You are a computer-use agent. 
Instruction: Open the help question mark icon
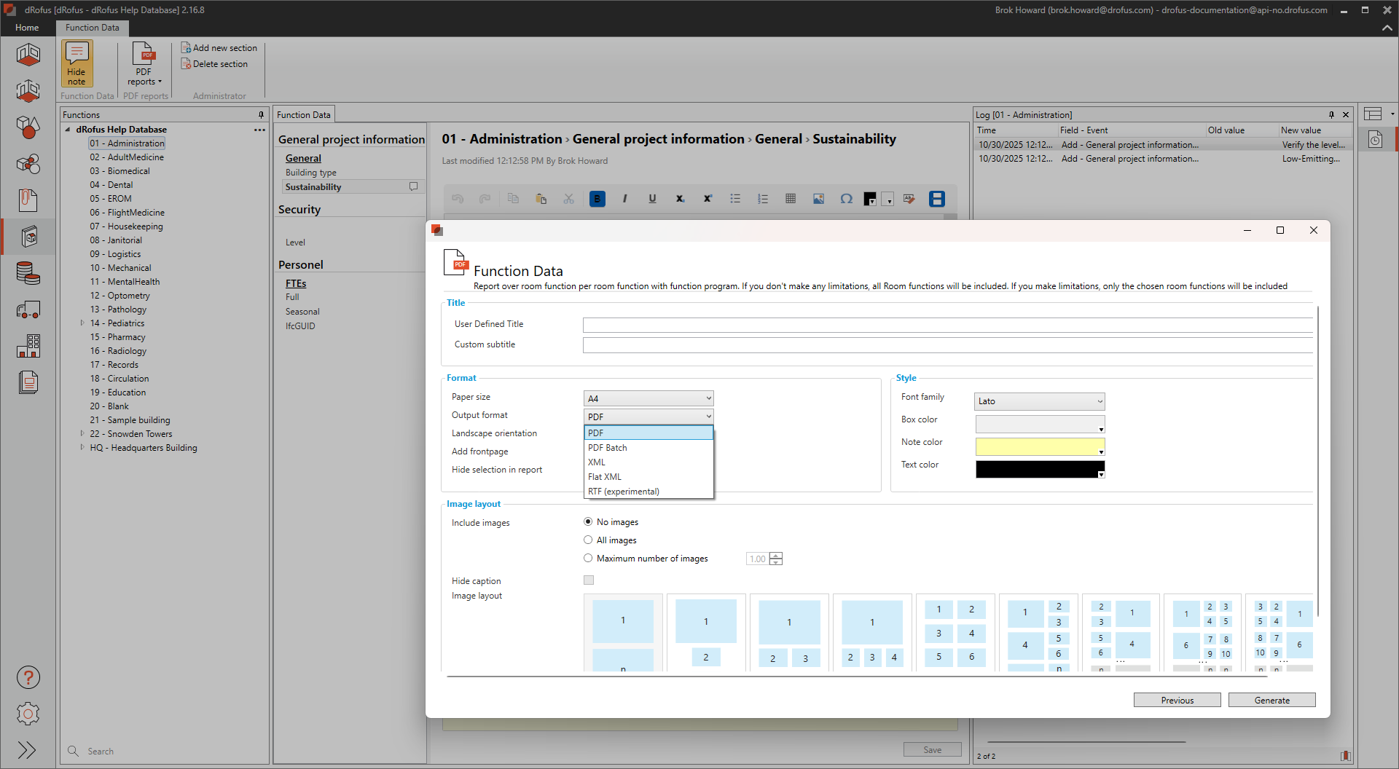[28, 677]
